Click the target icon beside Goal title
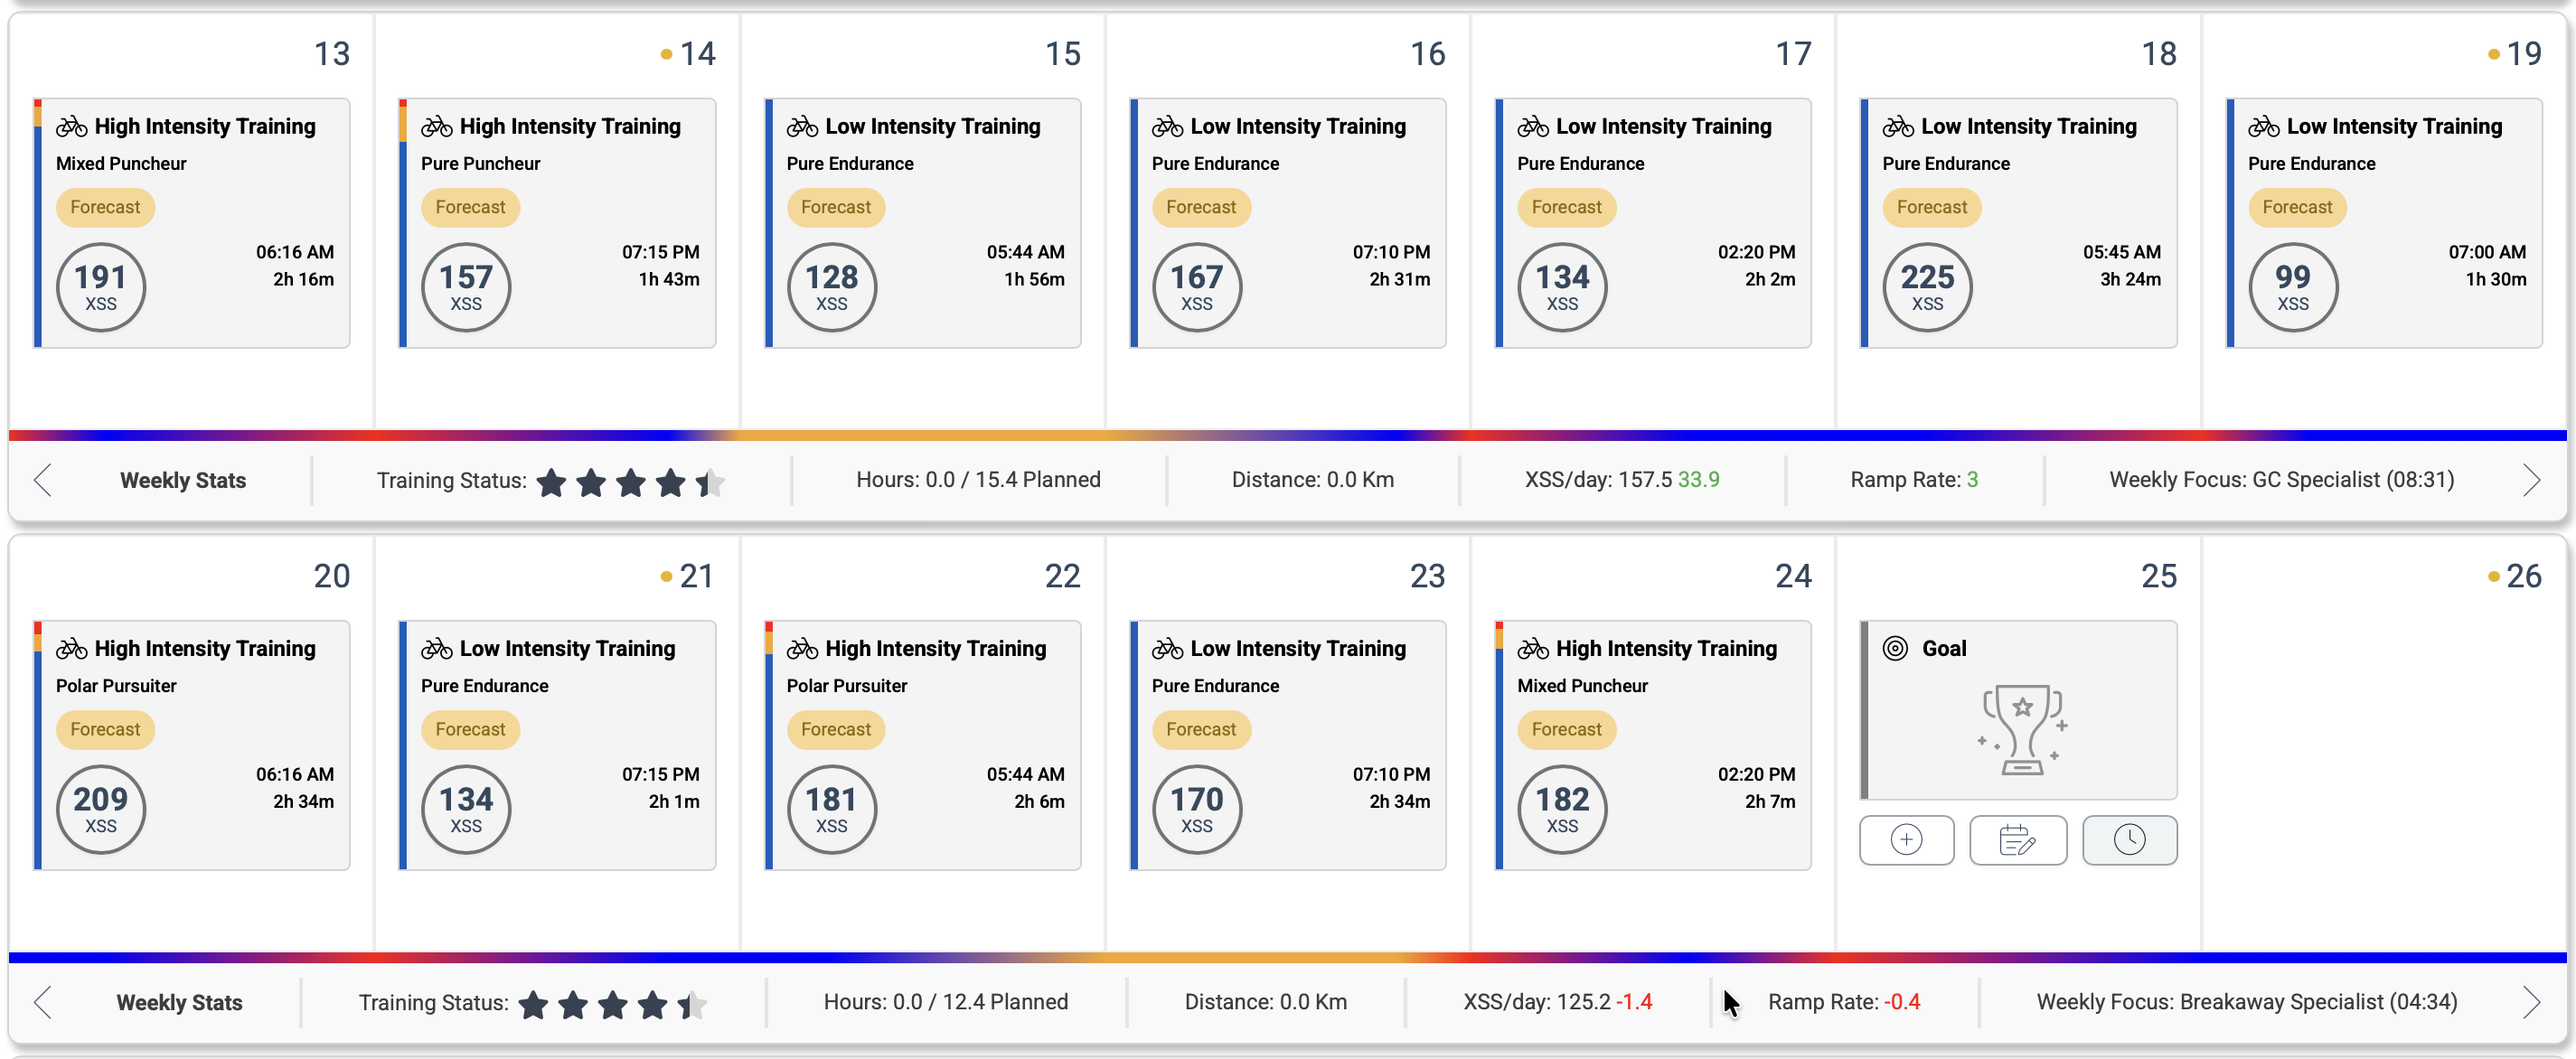This screenshot has height=1059, width=2576. coord(1895,648)
